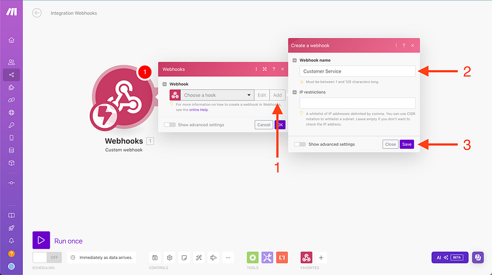Viewport: 492px width, 275px height.
Task: Open the Create a webhook dialog's three-dot menu
Action: [395, 45]
